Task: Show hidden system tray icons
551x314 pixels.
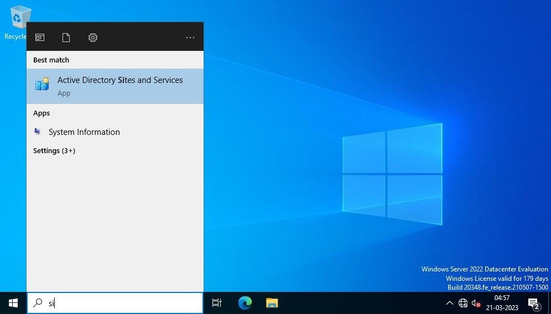Action: pos(449,303)
